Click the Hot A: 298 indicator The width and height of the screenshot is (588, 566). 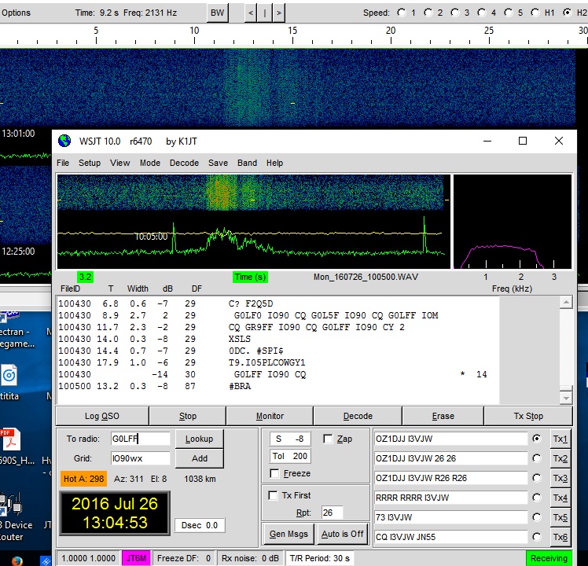pyautogui.click(x=83, y=479)
